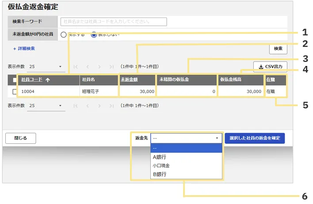
Task: Expand the 詳細検索 section
Action: pyautogui.click(x=24, y=48)
